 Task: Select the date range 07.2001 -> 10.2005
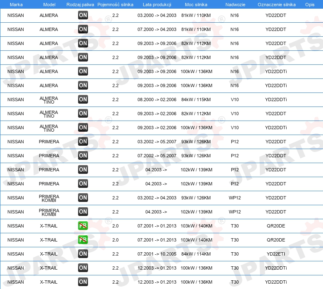pyautogui.click(x=157, y=254)
